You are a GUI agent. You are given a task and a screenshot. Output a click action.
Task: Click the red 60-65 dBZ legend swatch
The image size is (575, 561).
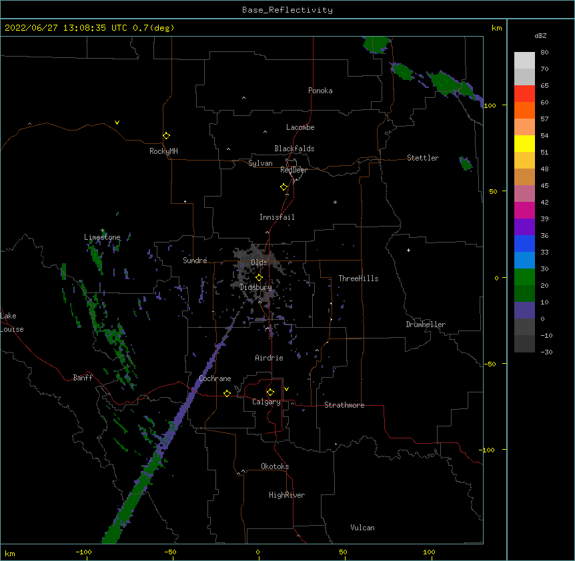(x=524, y=93)
